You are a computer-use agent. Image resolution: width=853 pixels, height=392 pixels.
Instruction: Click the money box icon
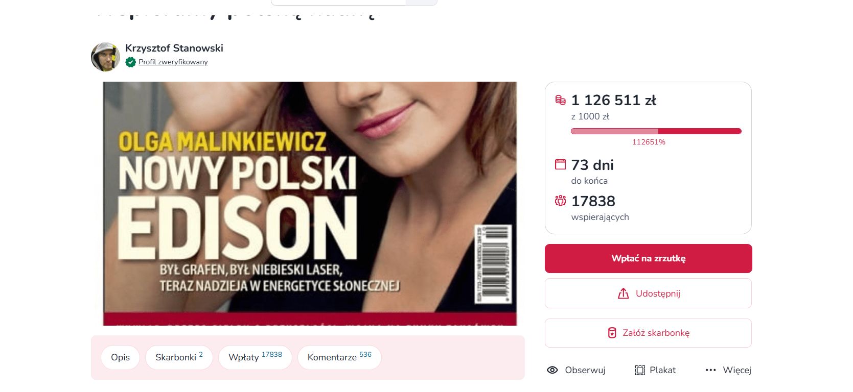click(612, 333)
